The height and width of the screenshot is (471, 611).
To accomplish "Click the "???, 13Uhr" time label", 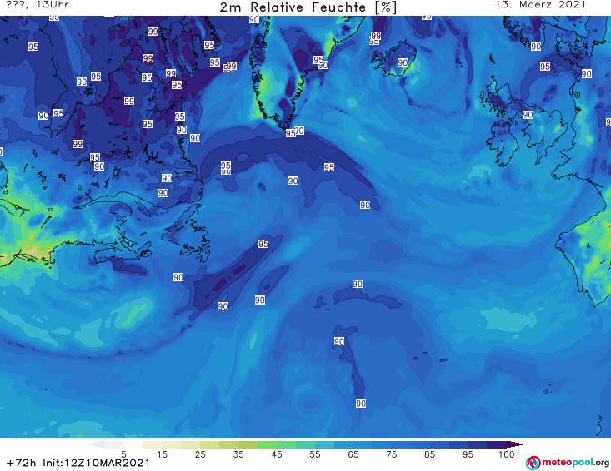I will click(x=38, y=5).
